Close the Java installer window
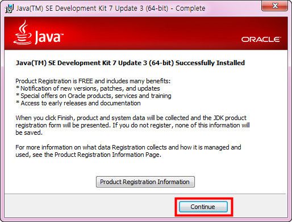Image resolution: width=292 pixels, height=222 pixels. coord(274,6)
